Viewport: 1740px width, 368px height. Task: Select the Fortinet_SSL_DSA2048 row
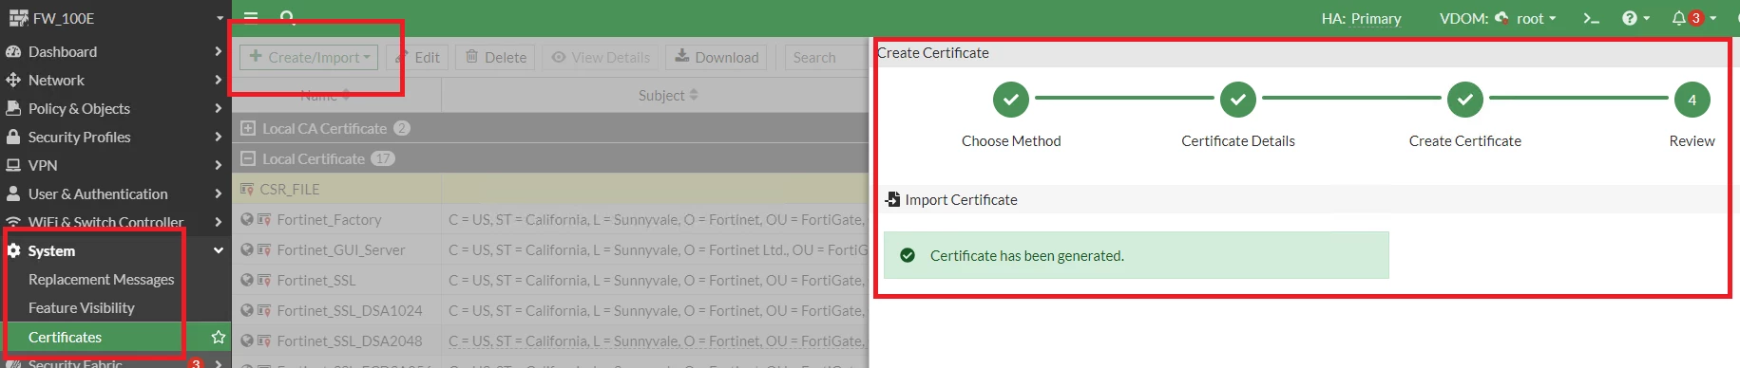pos(550,340)
